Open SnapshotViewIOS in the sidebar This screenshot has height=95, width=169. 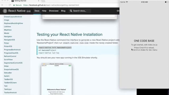click(x=11, y=69)
